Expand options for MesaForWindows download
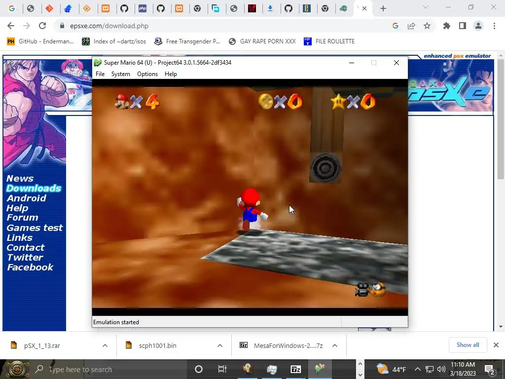This screenshot has height=379, width=505. coord(335,345)
